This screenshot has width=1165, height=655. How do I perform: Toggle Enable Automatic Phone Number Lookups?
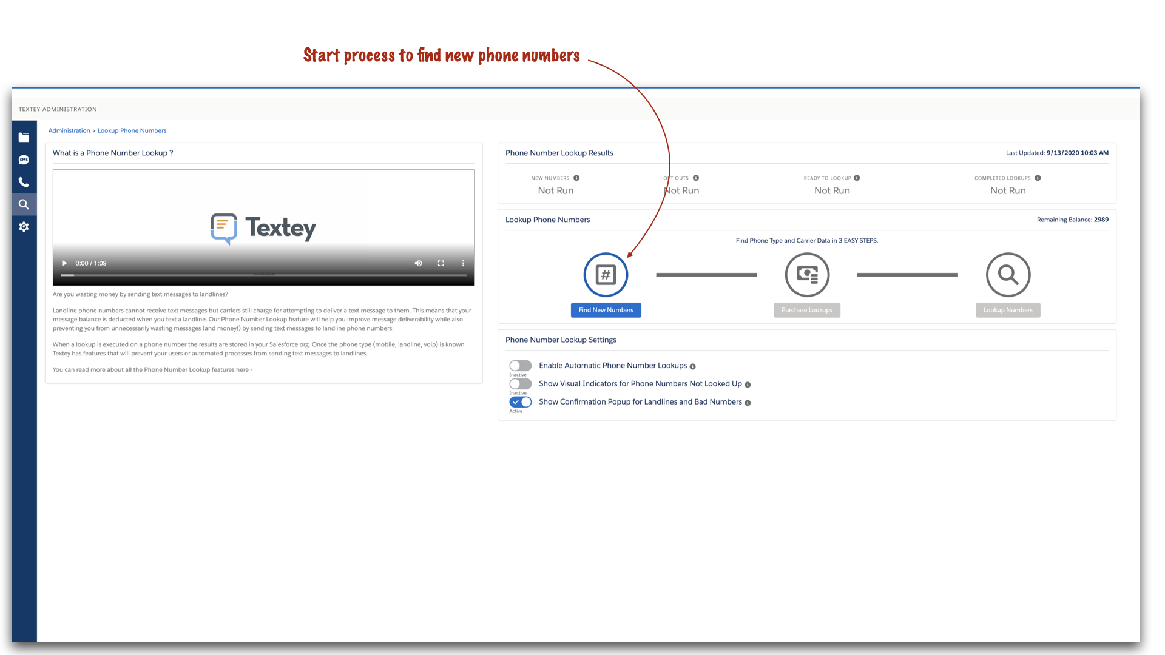pyautogui.click(x=521, y=366)
